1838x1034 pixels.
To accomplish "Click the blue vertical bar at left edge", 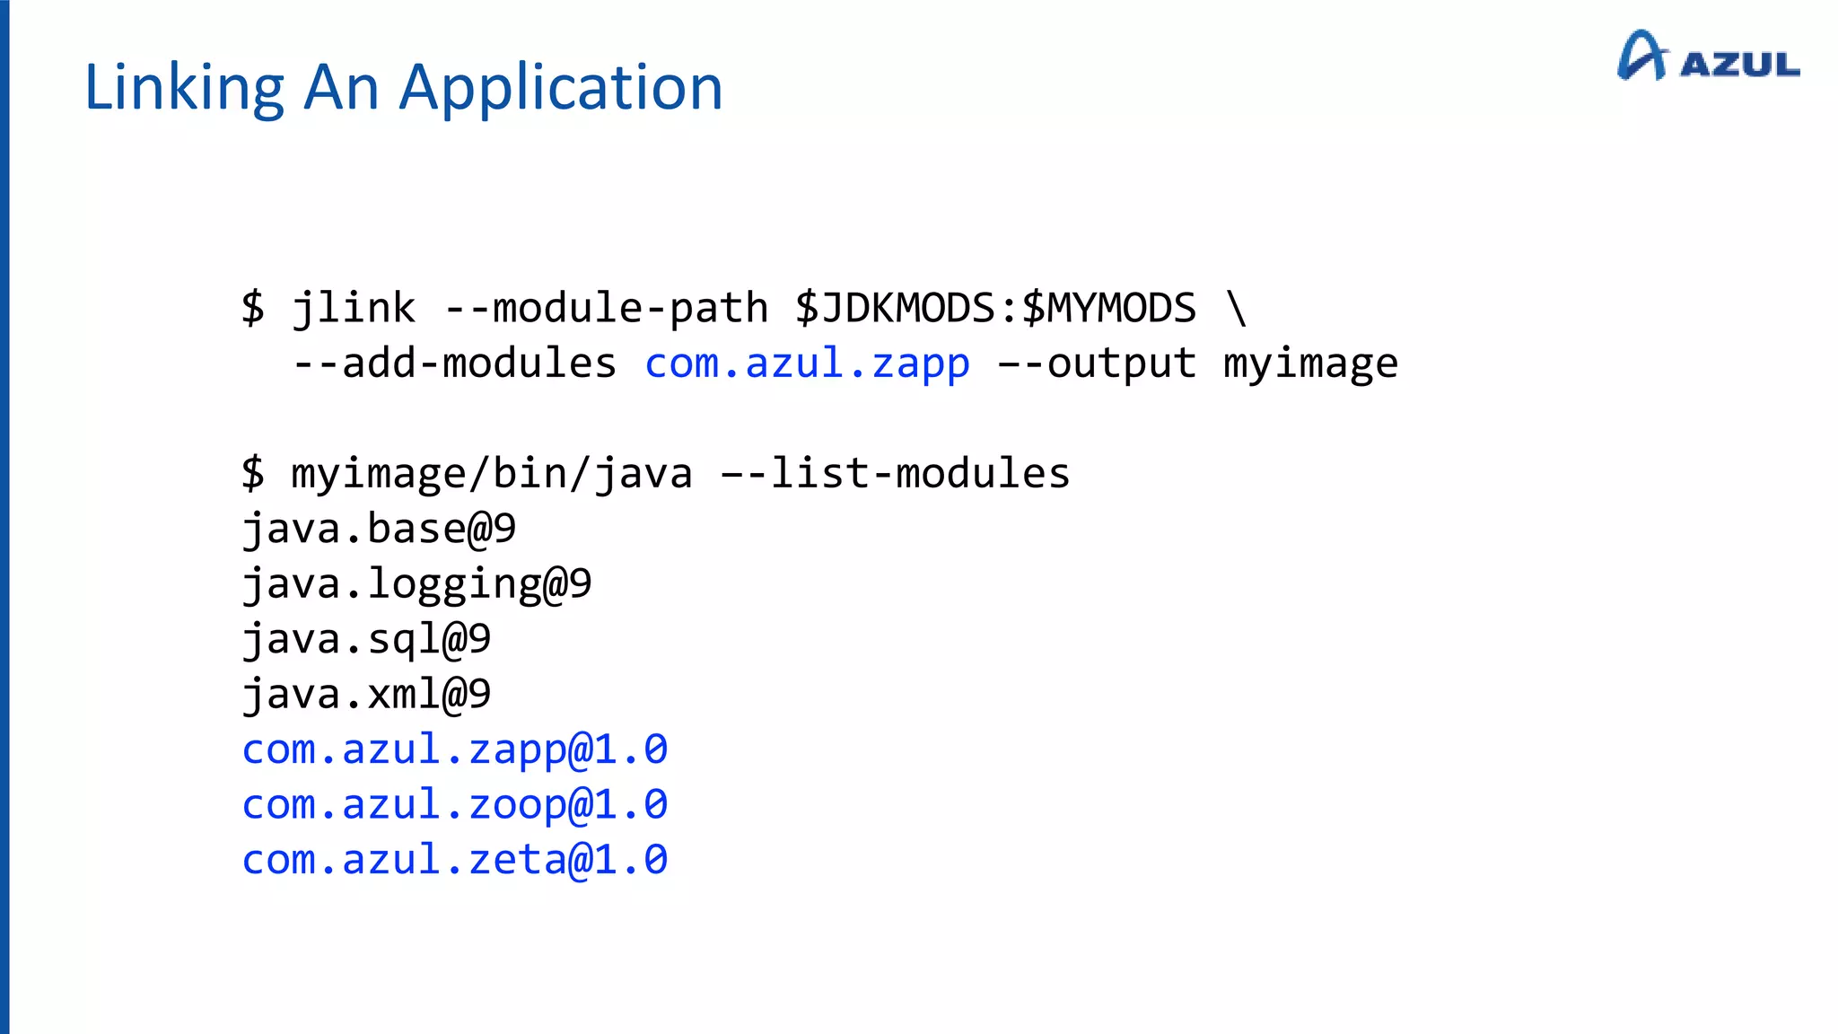I will click(x=4, y=517).
